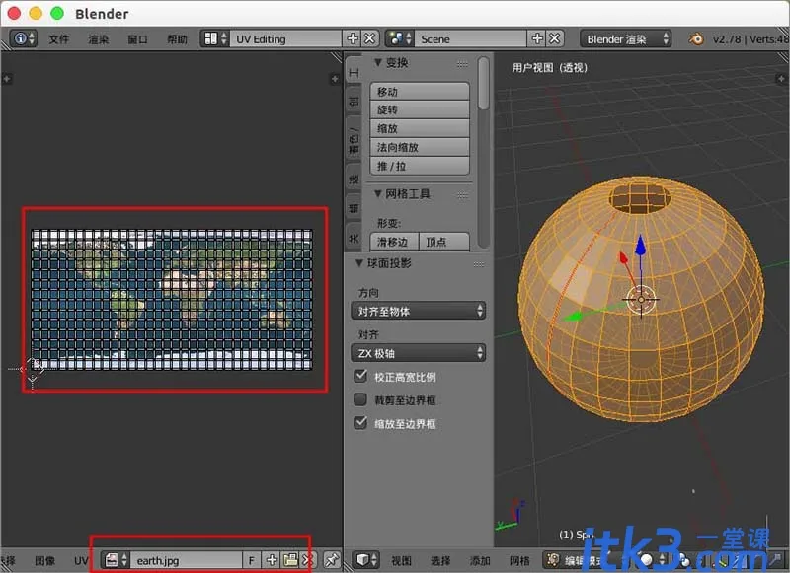
Task: Open 网格 menu in 3D view header
Action: (x=519, y=560)
